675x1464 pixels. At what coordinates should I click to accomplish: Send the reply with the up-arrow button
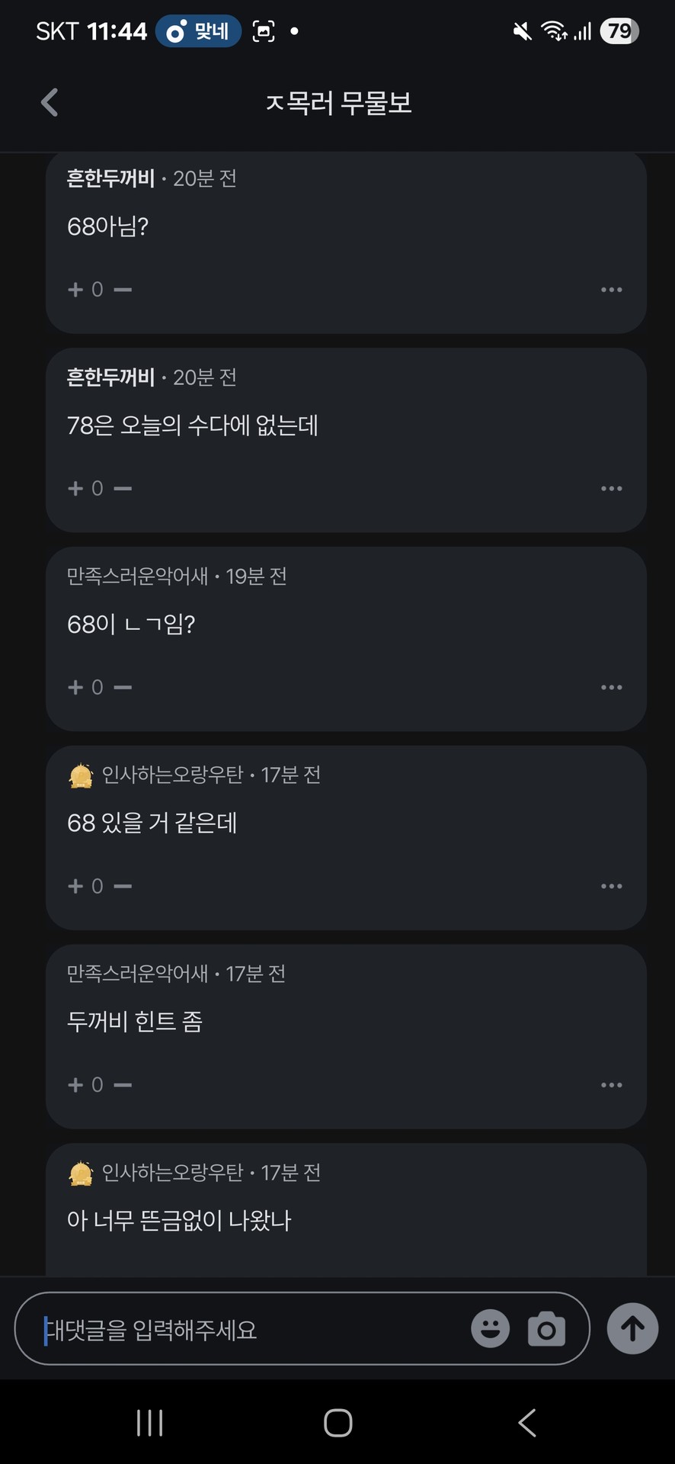click(632, 1329)
